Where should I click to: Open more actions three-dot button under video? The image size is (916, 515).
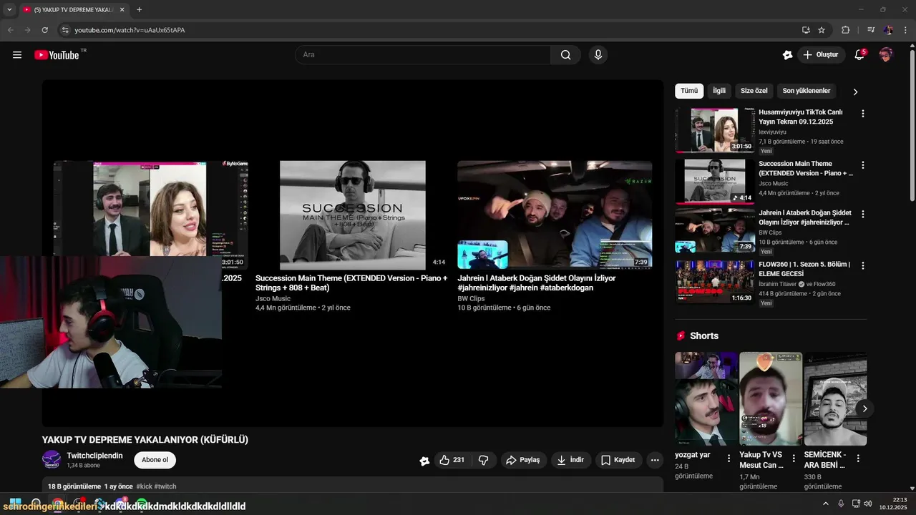(x=655, y=460)
